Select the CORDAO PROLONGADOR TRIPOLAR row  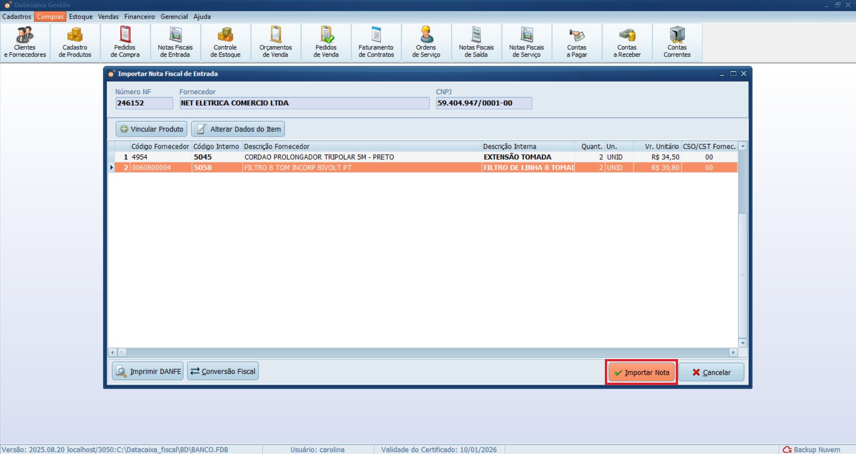(319, 157)
